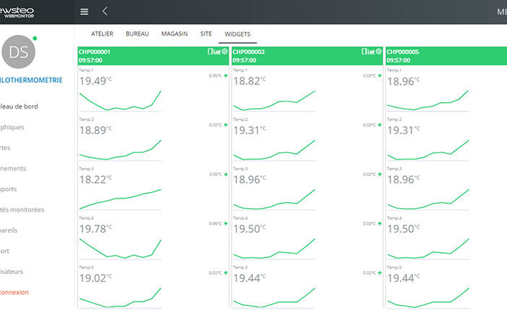Click the green online status dot
Image resolution: width=507 pixels, height=316 pixels.
(35, 38)
